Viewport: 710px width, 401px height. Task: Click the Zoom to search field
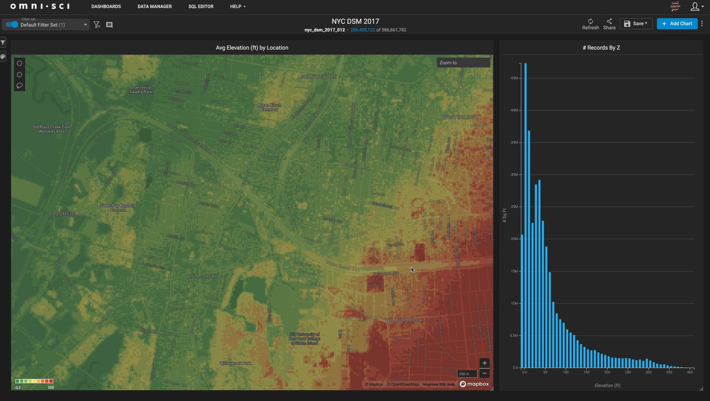tap(463, 63)
